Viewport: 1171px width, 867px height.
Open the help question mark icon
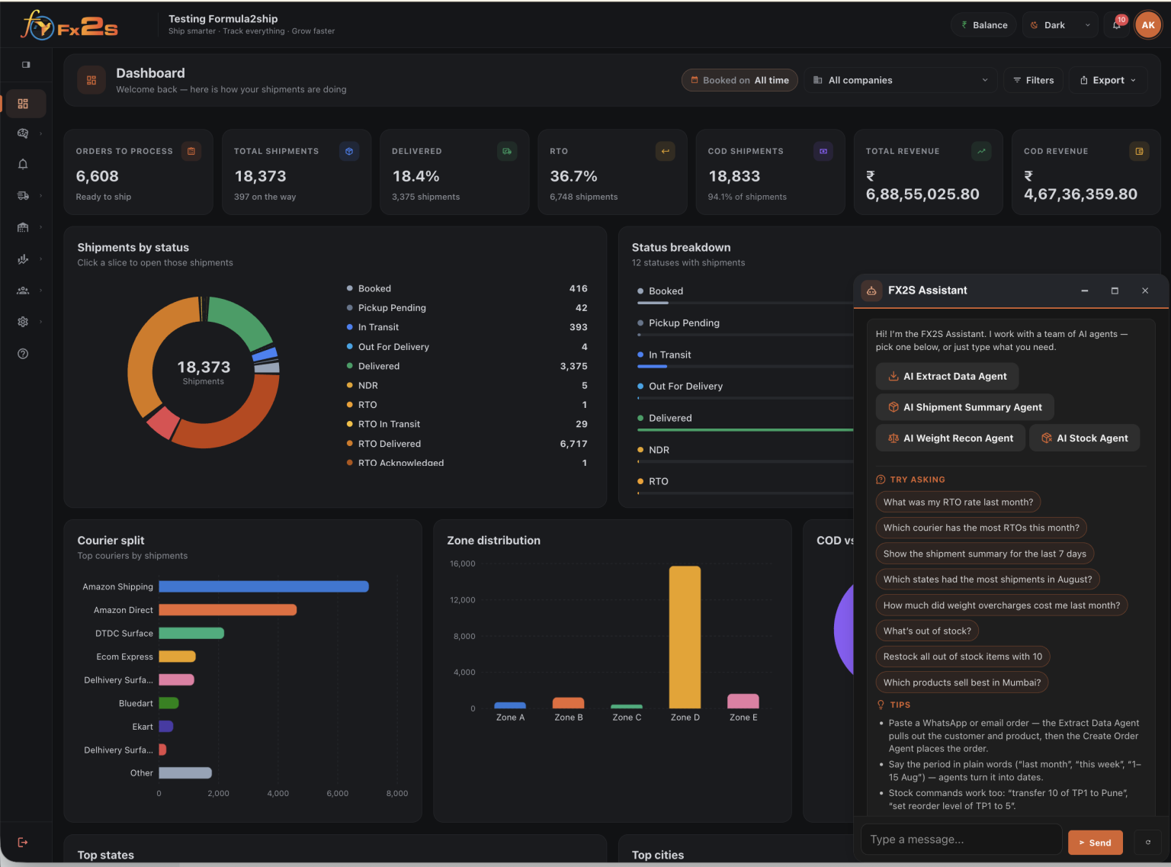tap(23, 354)
